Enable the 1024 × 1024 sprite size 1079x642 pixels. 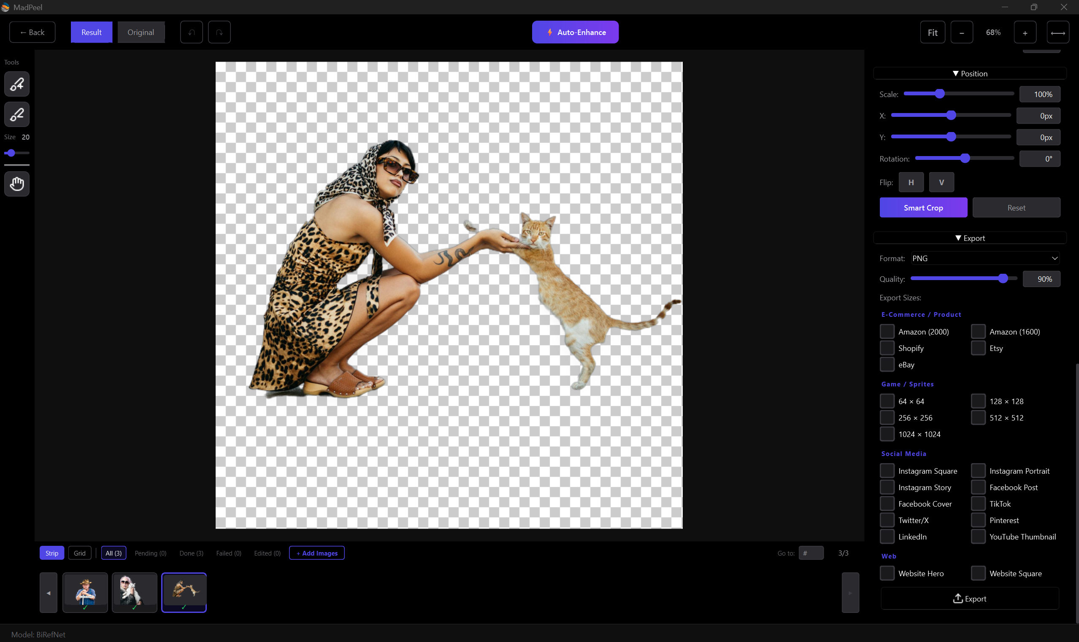point(887,434)
